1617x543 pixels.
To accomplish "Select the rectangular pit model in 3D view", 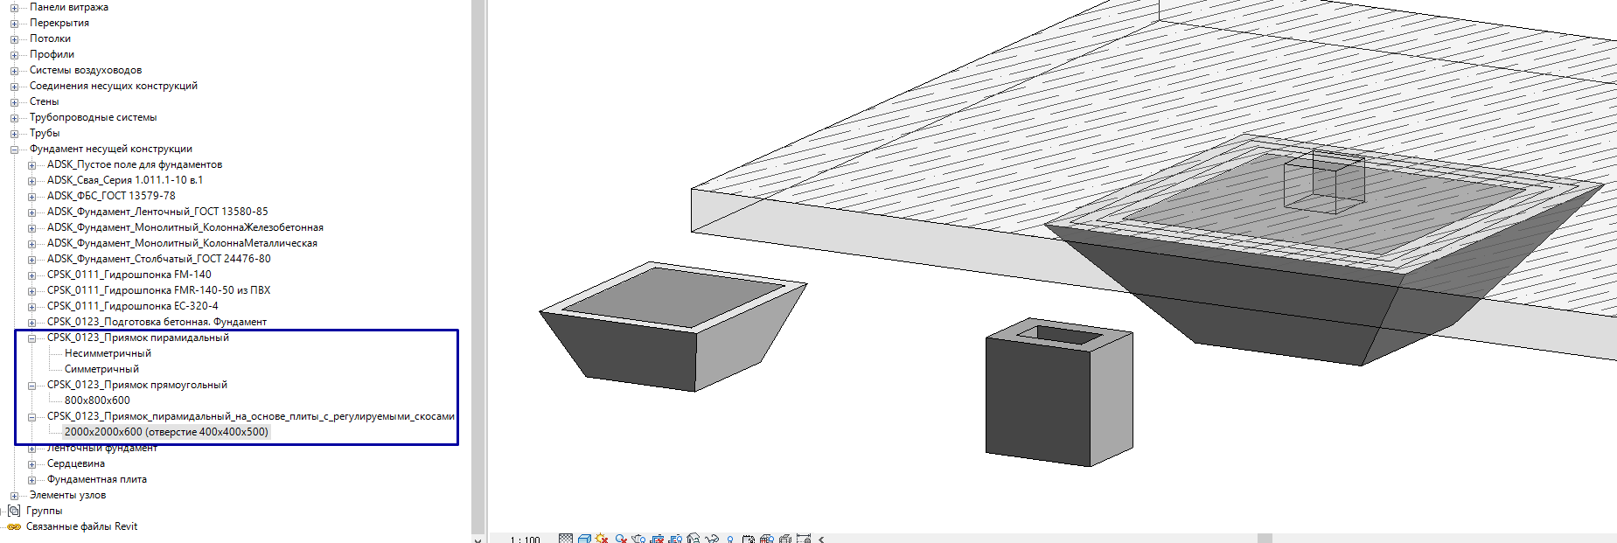I will pos(1058,393).
